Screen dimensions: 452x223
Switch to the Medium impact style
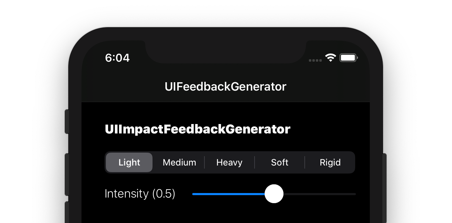click(x=179, y=162)
